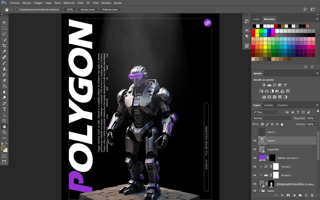Hide the base1 group
Image resolution: width=320 pixels, height=200 pixels.
point(255,191)
